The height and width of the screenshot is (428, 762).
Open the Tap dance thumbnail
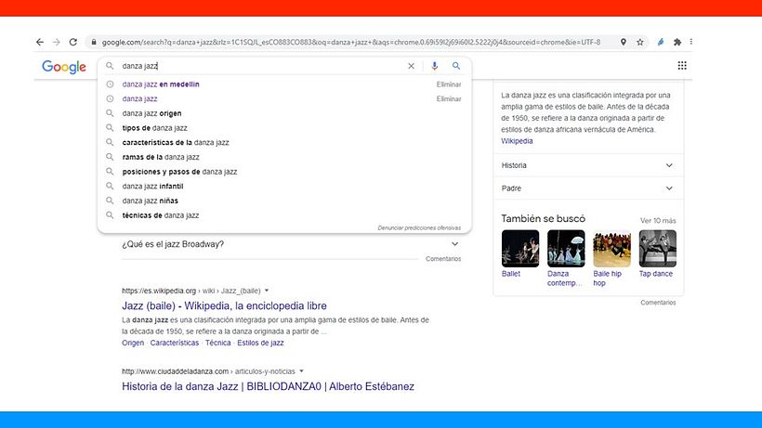click(x=658, y=249)
